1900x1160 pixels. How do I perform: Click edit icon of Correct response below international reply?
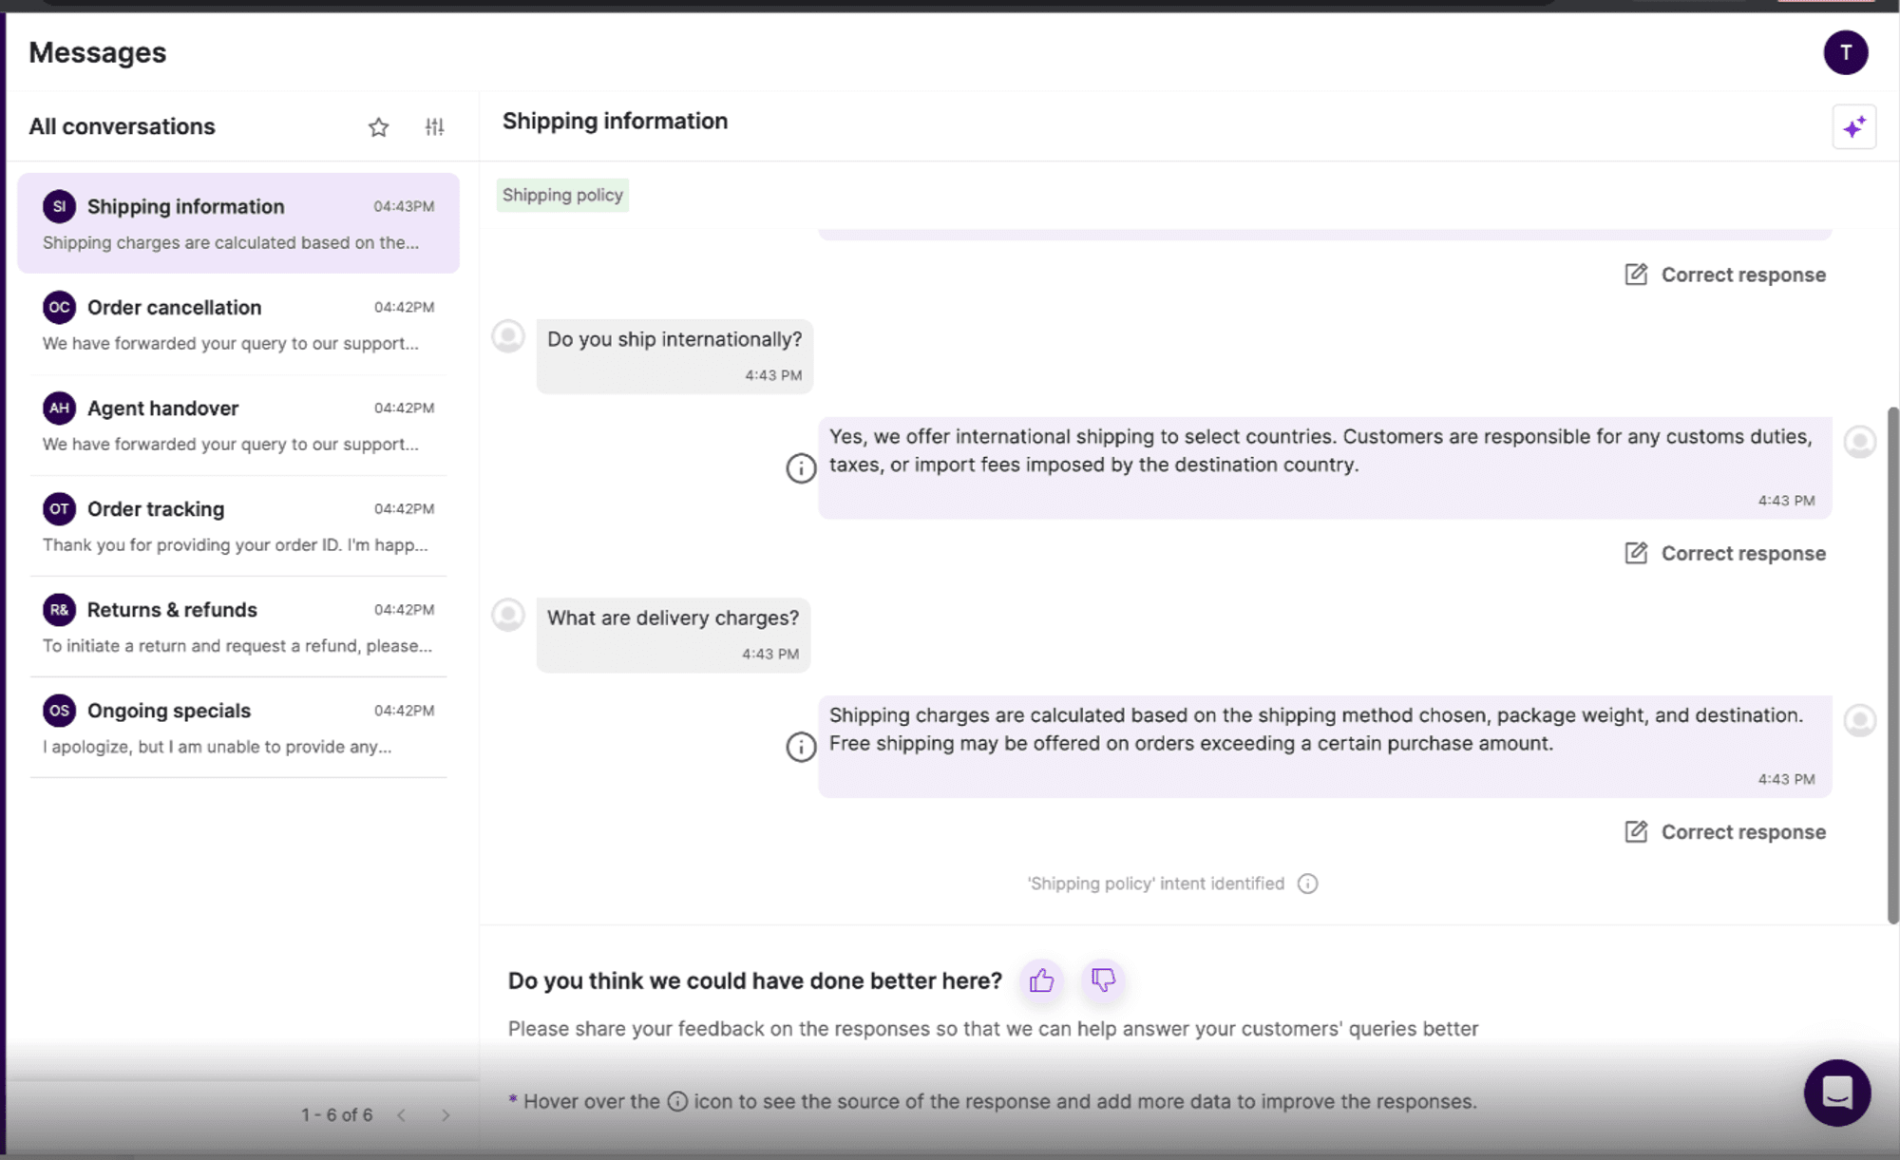1636,553
